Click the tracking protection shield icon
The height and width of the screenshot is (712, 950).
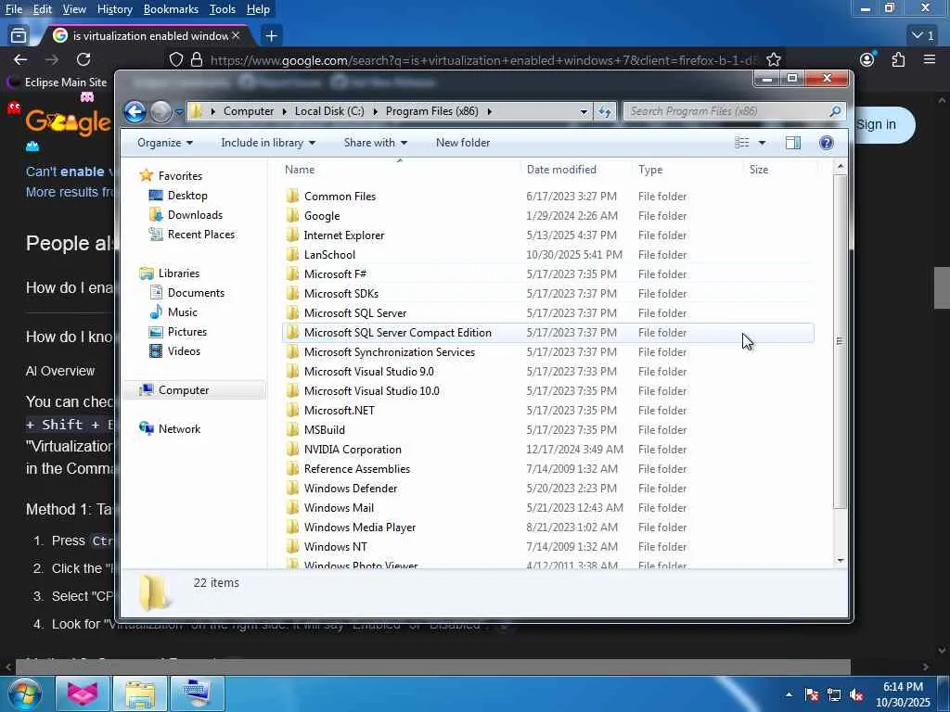(175, 60)
